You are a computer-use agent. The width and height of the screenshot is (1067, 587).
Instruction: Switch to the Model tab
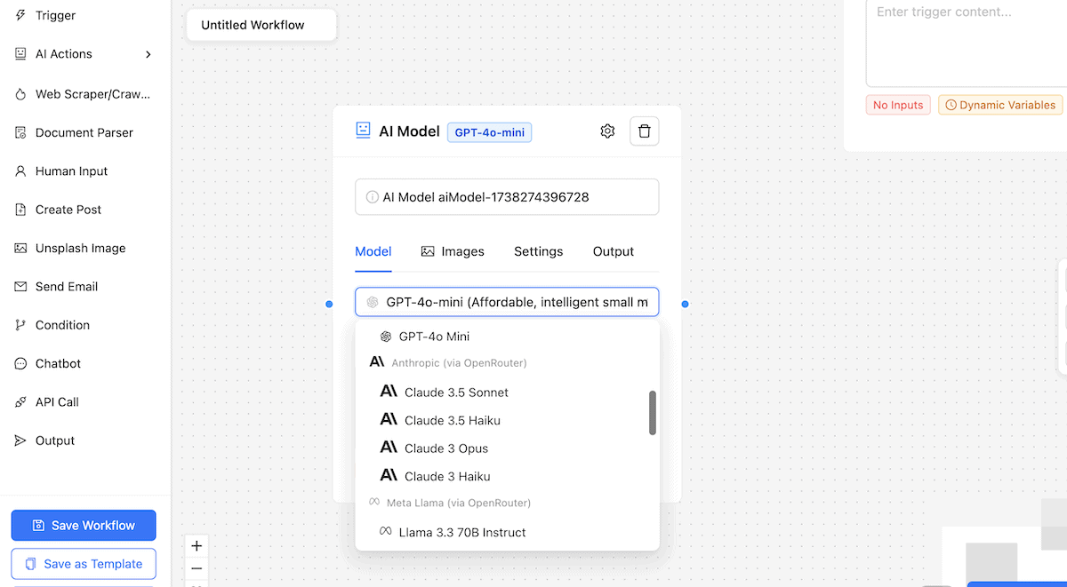click(x=373, y=251)
